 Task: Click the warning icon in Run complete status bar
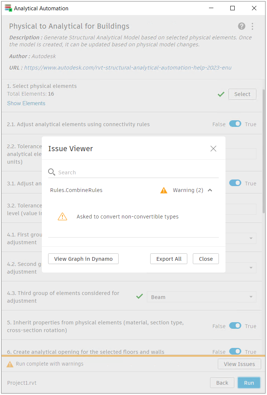coord(9,364)
